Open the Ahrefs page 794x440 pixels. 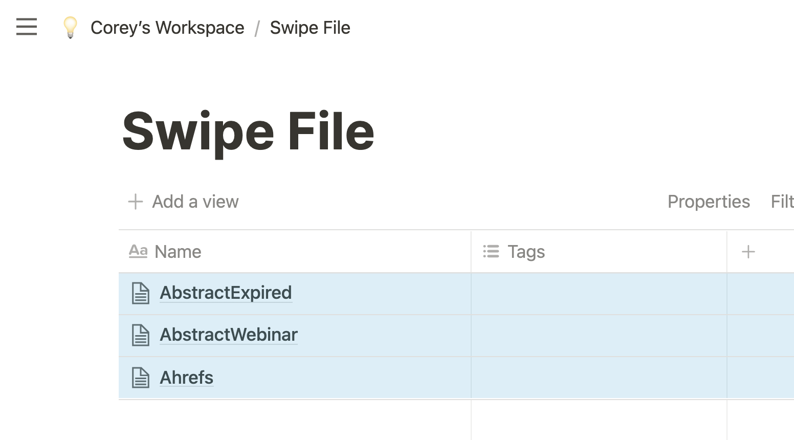pos(186,378)
